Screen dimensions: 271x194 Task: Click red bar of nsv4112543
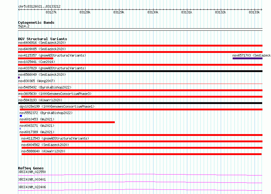point(142,141)
